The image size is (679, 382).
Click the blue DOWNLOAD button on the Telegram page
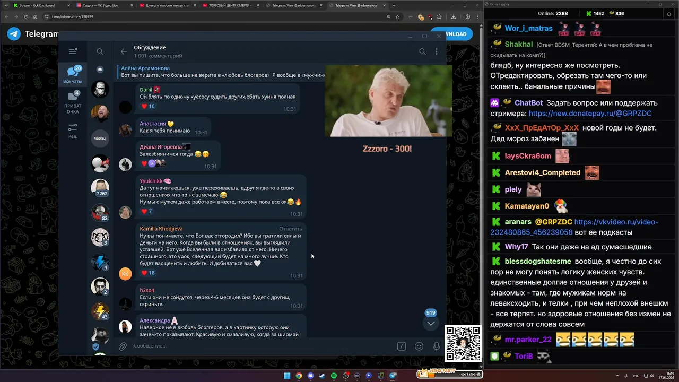click(x=451, y=34)
